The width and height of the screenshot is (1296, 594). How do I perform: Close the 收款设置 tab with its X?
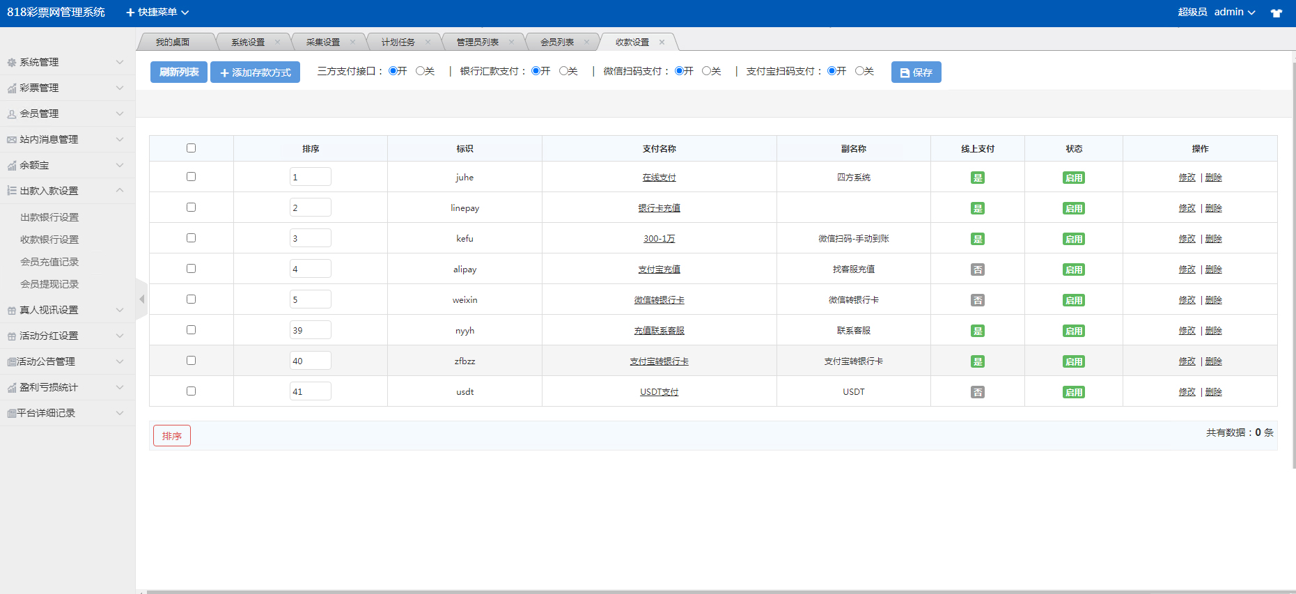pyautogui.click(x=662, y=42)
